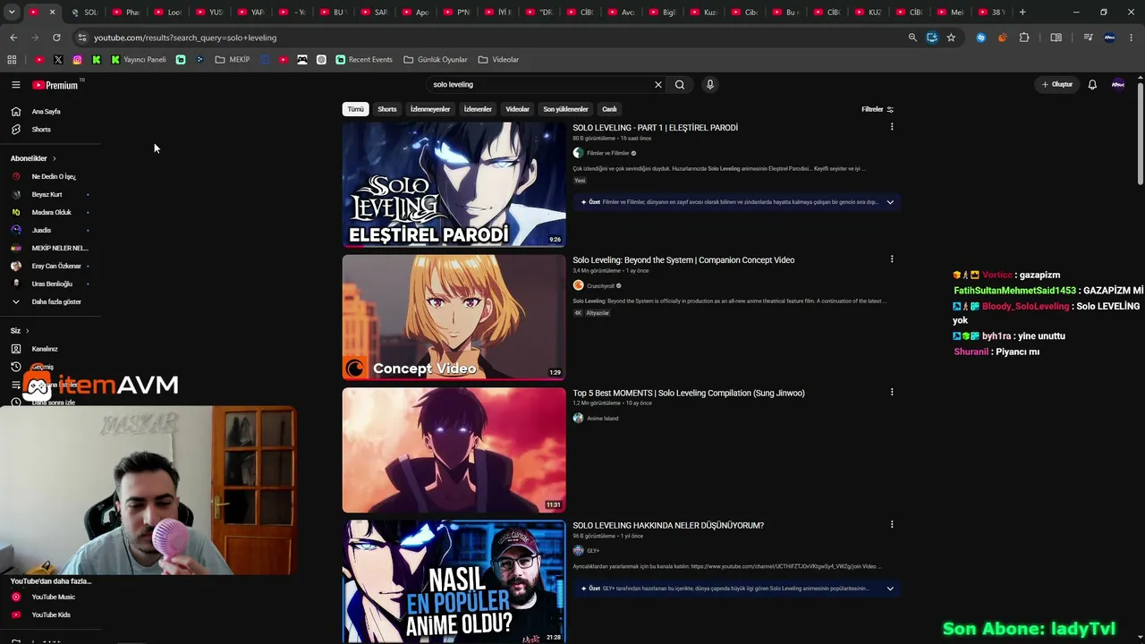Open the Videolar bookmark folder
Viewport: 1145px width, 644px height.
tap(498, 60)
